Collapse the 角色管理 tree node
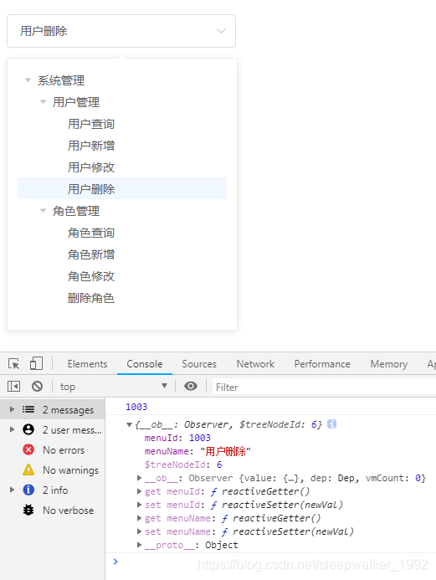The height and width of the screenshot is (580, 436). (x=43, y=211)
